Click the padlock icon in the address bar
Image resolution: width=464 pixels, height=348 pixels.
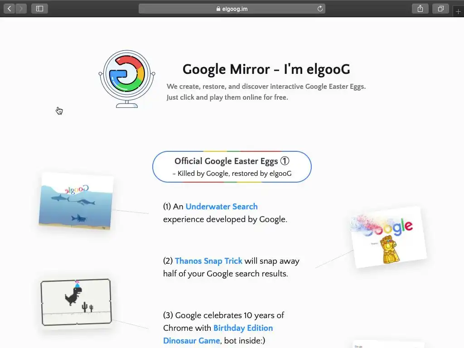coord(218,9)
